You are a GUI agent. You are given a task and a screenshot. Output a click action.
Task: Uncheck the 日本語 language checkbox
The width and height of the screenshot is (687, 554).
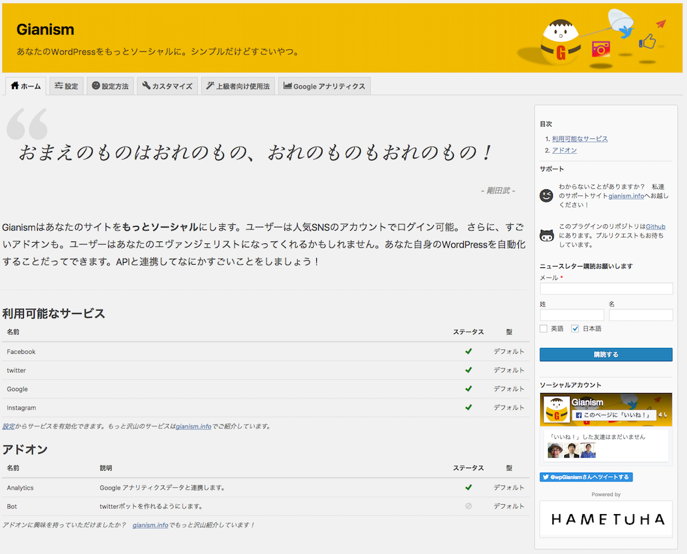(575, 329)
